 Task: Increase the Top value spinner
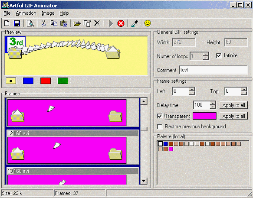tap(244, 89)
